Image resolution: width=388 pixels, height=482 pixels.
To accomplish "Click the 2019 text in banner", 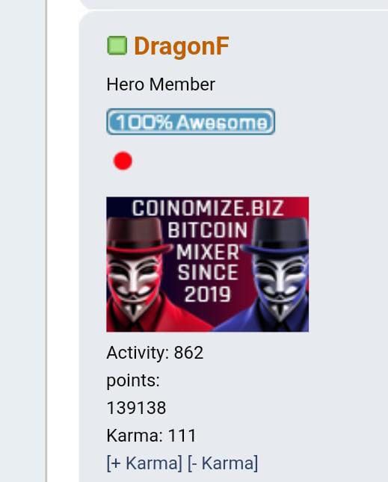I will [x=208, y=294].
